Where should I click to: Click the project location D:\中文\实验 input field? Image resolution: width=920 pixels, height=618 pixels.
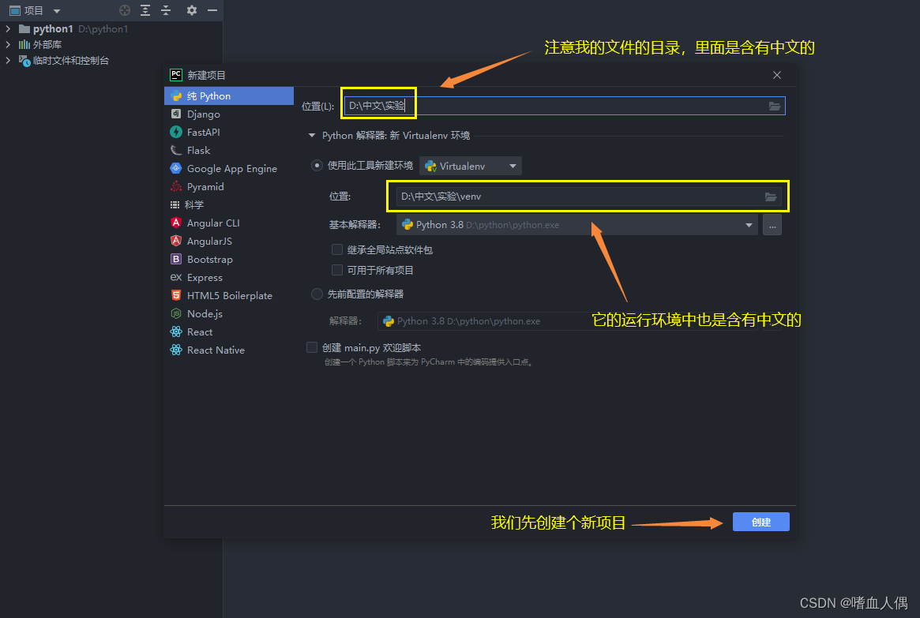[565, 106]
